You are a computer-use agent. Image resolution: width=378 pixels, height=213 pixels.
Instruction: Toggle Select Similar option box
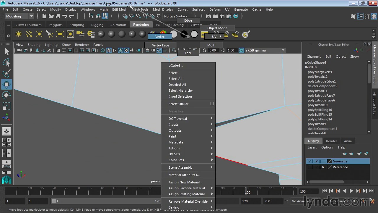click(x=212, y=104)
